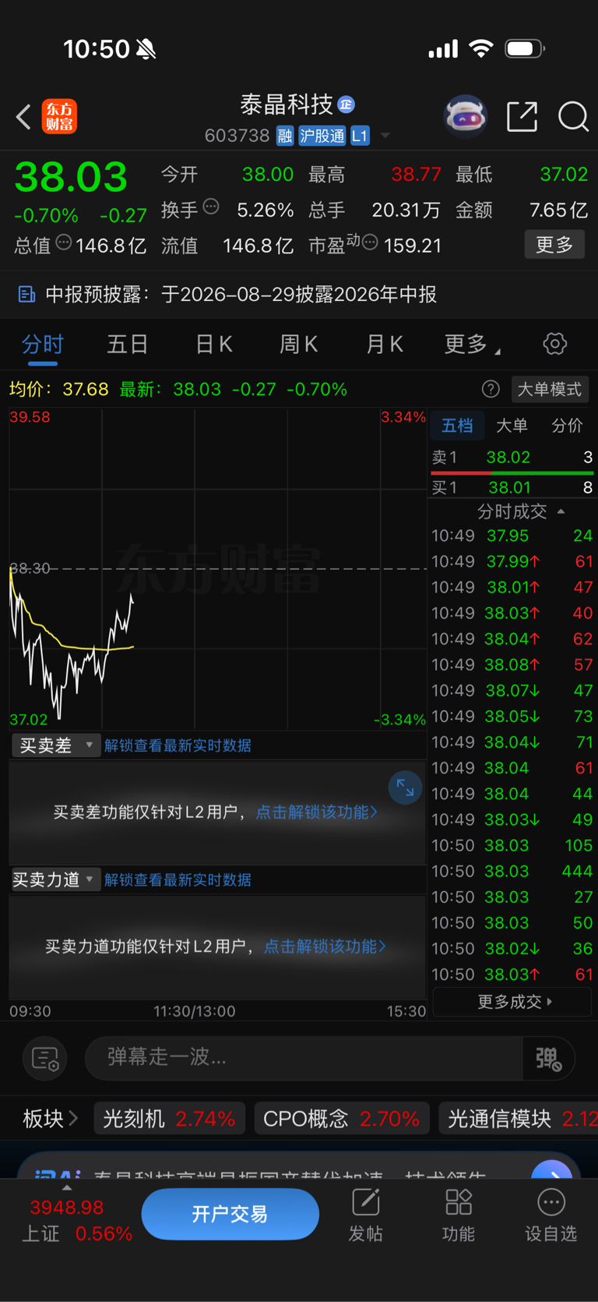Tap the 总值 info bubble icon
598x1302 pixels.
[64, 242]
